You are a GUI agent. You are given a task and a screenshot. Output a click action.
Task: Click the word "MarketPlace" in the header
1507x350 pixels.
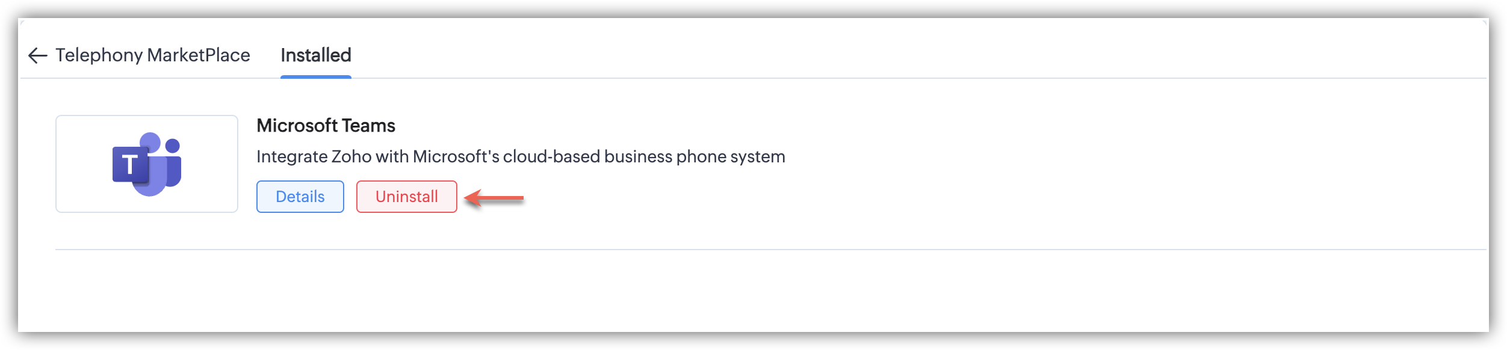[x=199, y=55]
